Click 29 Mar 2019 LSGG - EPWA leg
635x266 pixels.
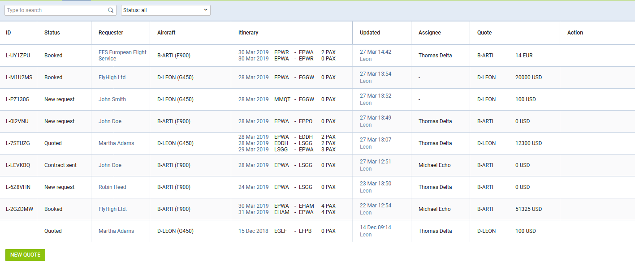coord(287,150)
